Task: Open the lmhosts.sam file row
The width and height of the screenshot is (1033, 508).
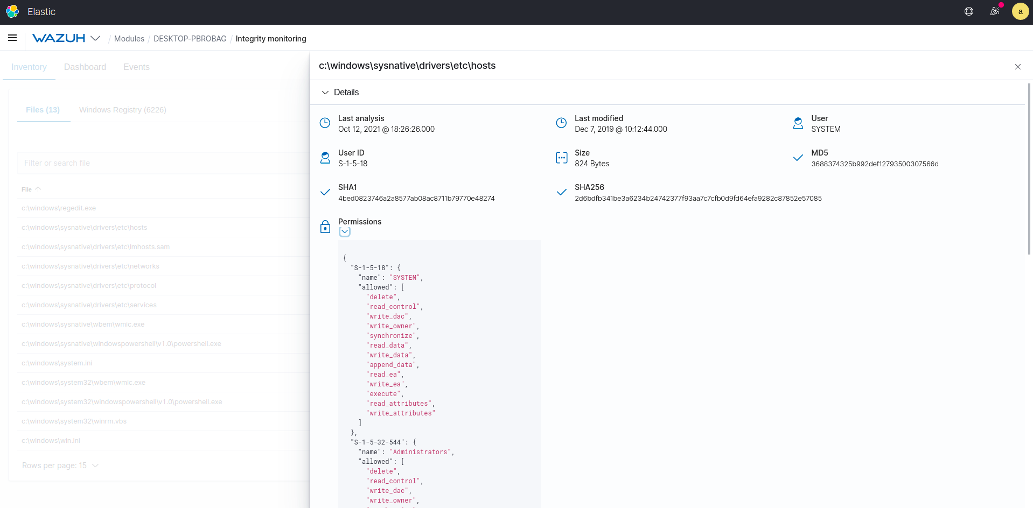Action: pyautogui.click(x=163, y=247)
